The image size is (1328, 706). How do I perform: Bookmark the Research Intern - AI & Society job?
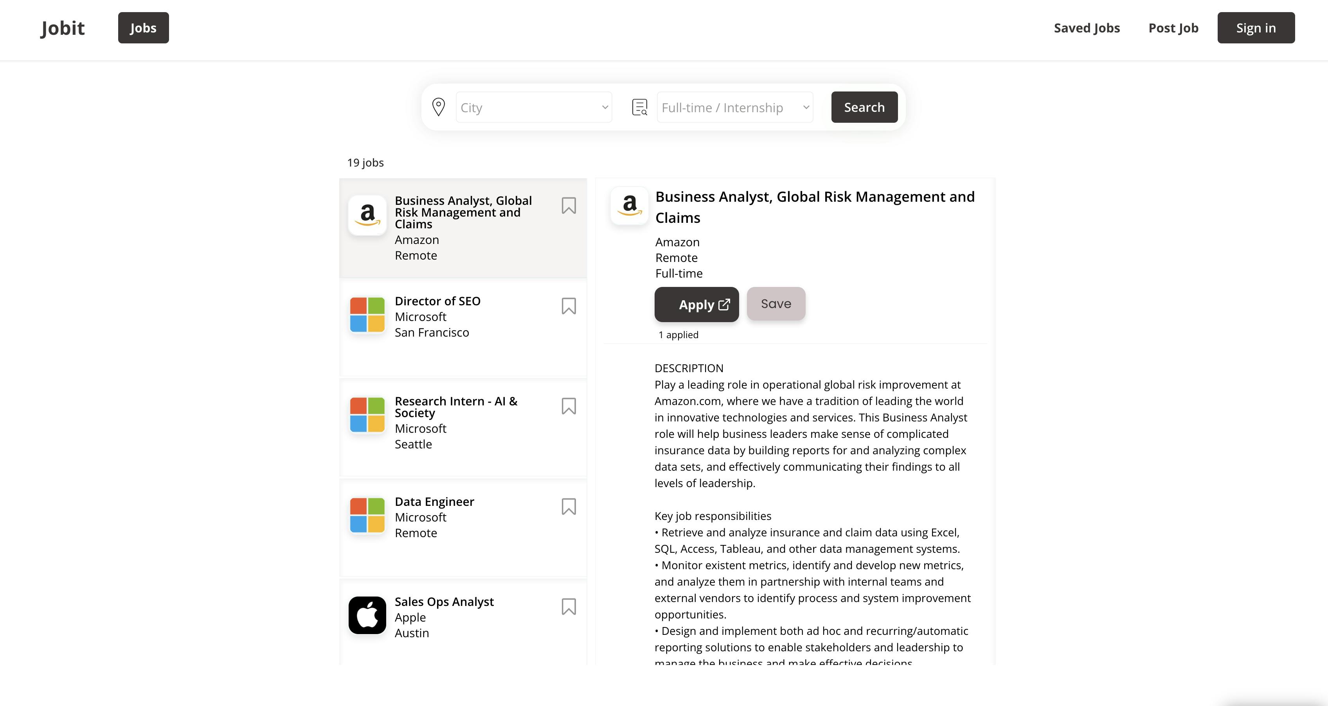point(568,406)
